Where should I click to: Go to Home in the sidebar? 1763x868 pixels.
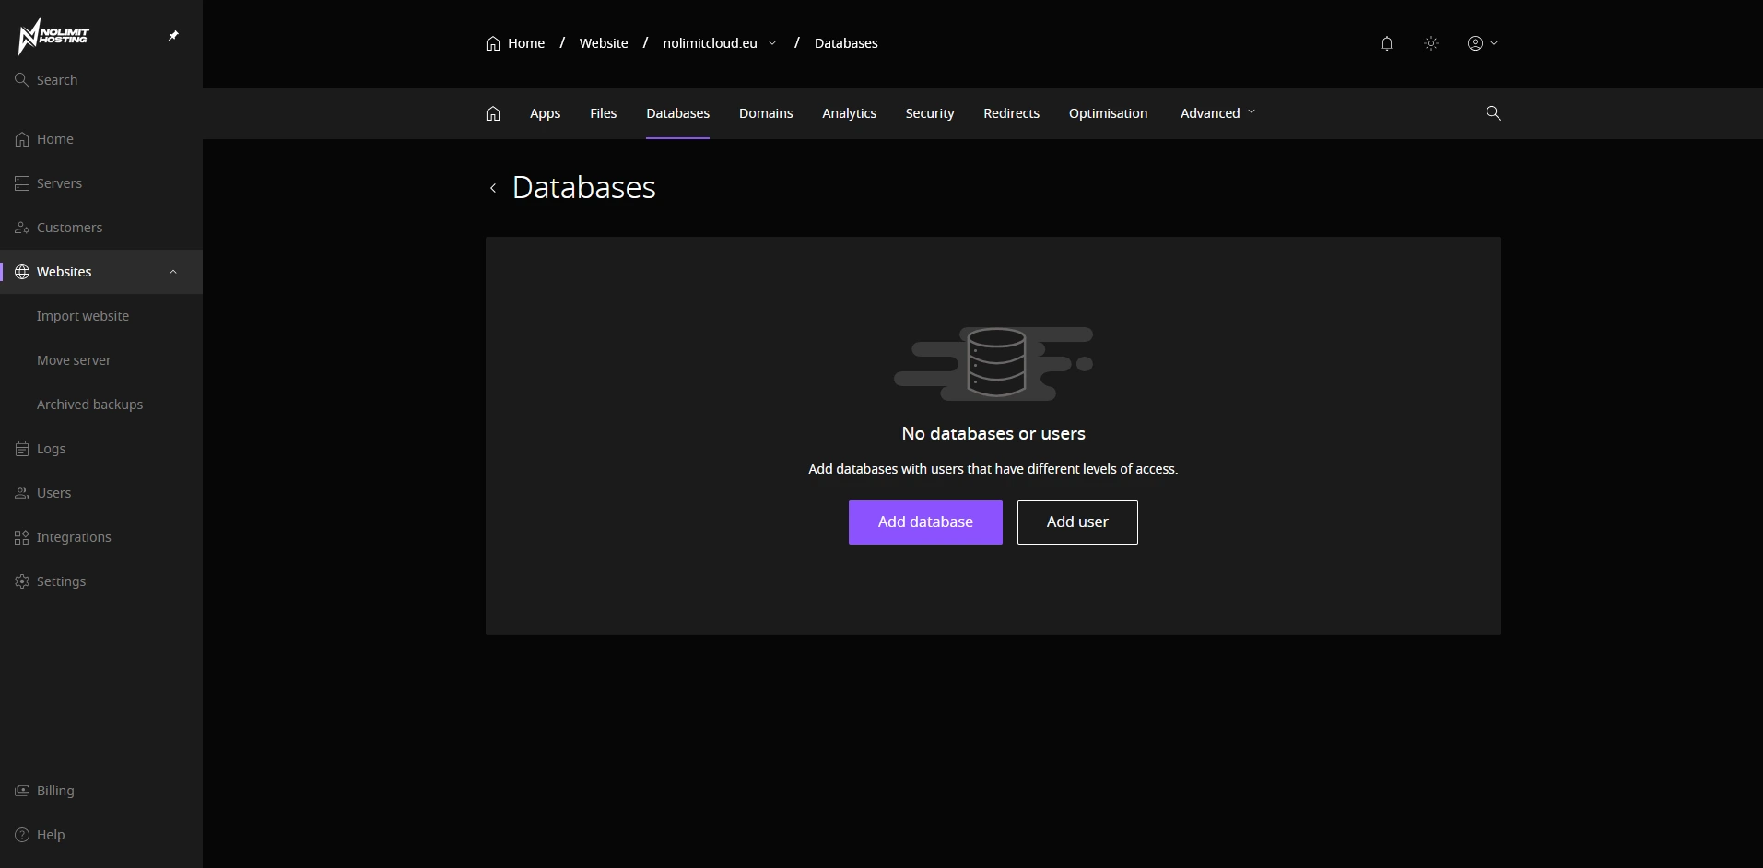click(101, 139)
